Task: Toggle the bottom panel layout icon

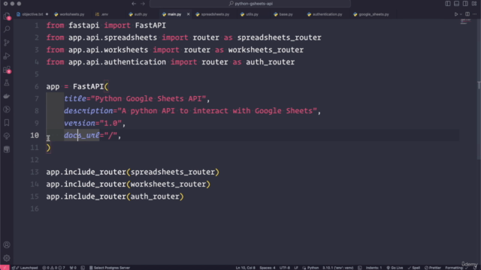Action: tap(456, 4)
